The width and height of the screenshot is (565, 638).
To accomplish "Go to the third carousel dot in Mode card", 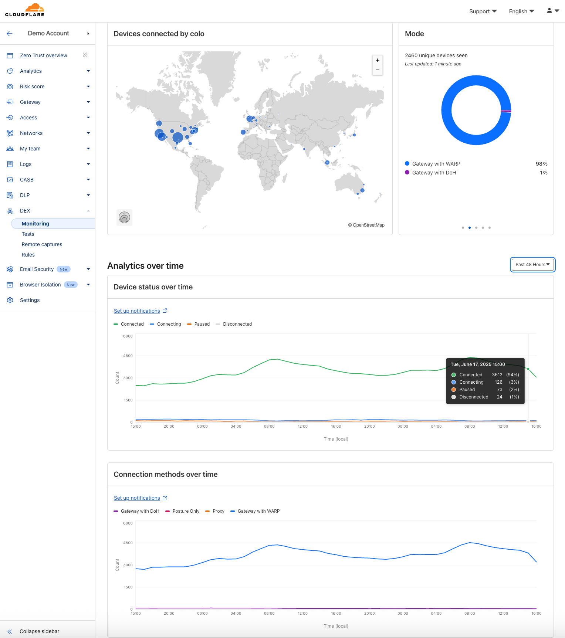I will (476, 228).
